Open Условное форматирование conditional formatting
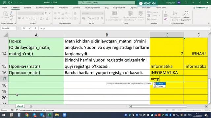Screen dimensions: 211x118 [114, 16]
